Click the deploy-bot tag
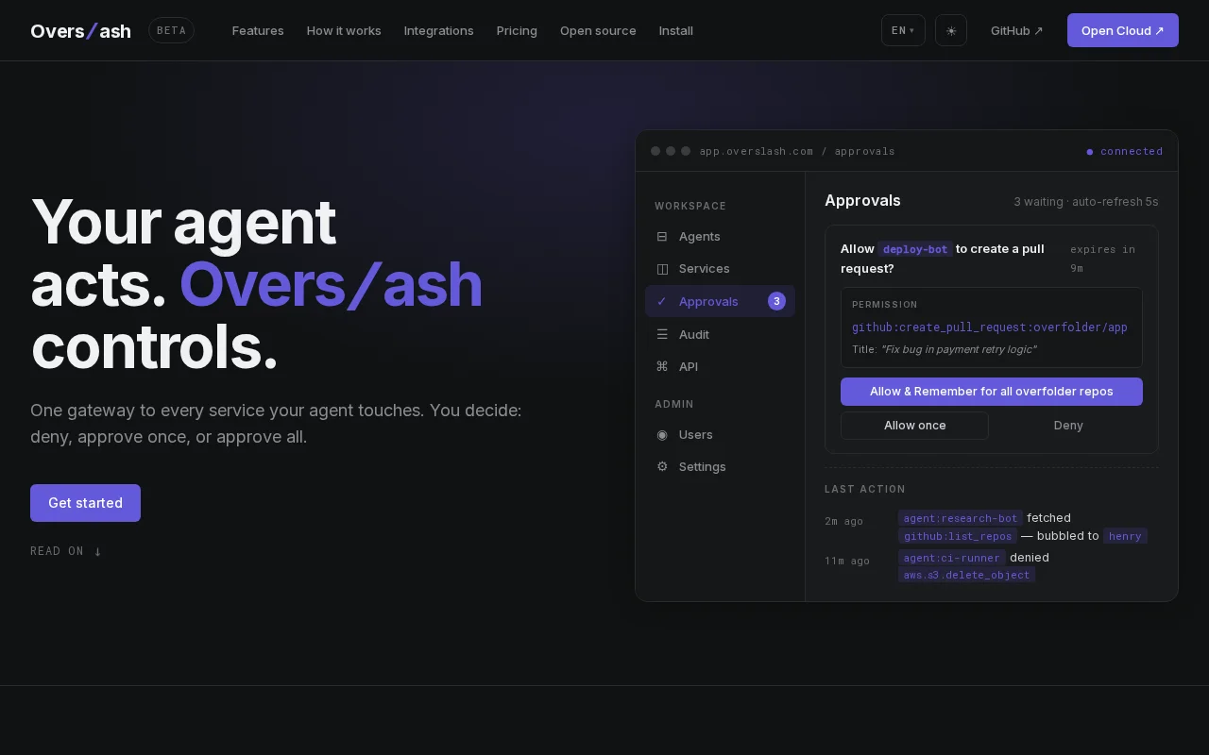Viewport: 1209px width, 755px height. (x=915, y=249)
